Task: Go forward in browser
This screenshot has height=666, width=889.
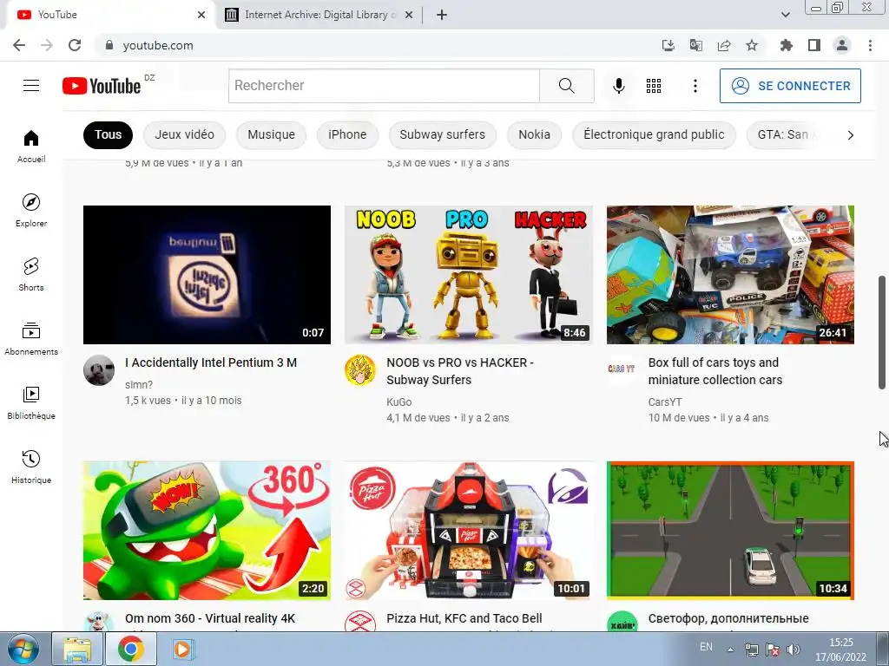Action: [47, 45]
